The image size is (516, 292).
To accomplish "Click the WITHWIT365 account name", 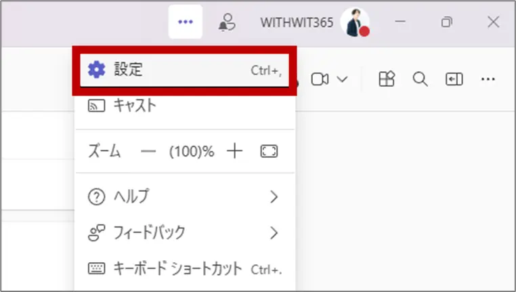I will pos(297,22).
